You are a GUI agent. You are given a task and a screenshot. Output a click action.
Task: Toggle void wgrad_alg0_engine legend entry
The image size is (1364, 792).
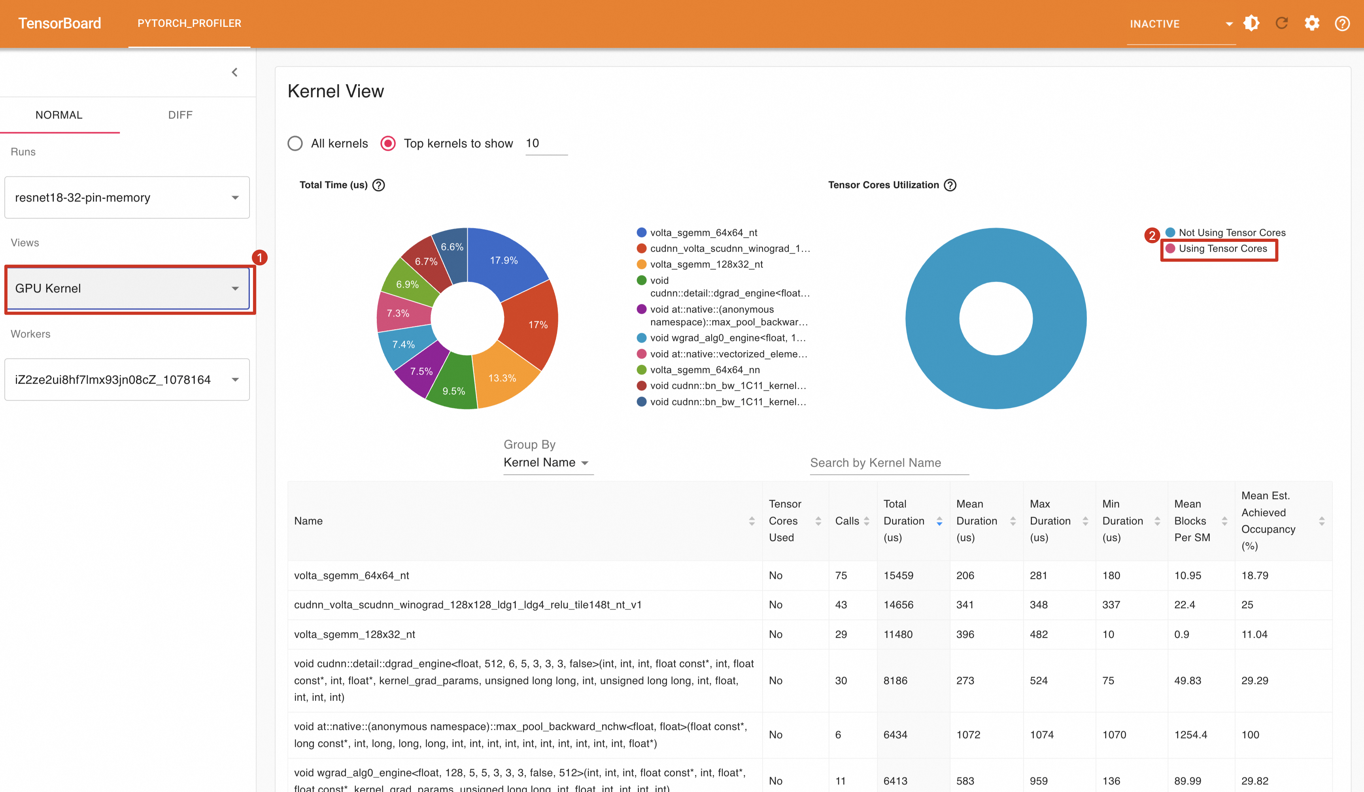pyautogui.click(x=722, y=338)
